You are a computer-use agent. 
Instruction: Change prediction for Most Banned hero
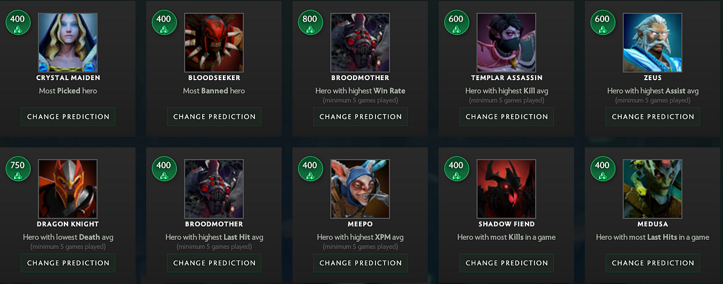(214, 116)
